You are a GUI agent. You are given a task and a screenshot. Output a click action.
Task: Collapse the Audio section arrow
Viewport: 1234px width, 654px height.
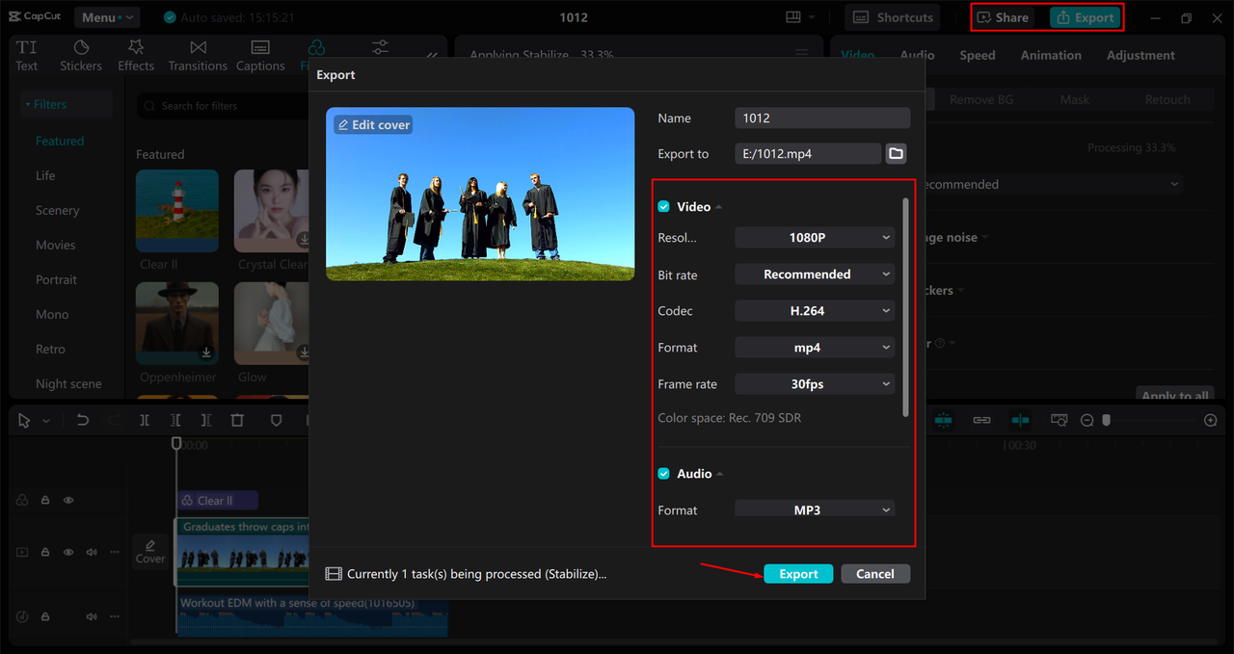pyautogui.click(x=720, y=474)
